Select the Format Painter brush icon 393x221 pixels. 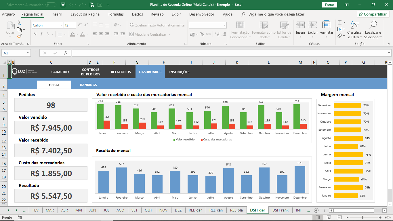pos(19,37)
